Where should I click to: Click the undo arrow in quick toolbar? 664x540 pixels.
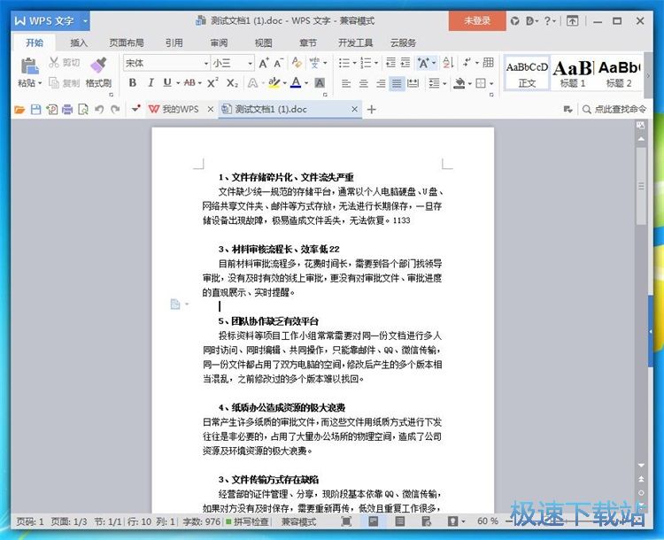[98, 109]
